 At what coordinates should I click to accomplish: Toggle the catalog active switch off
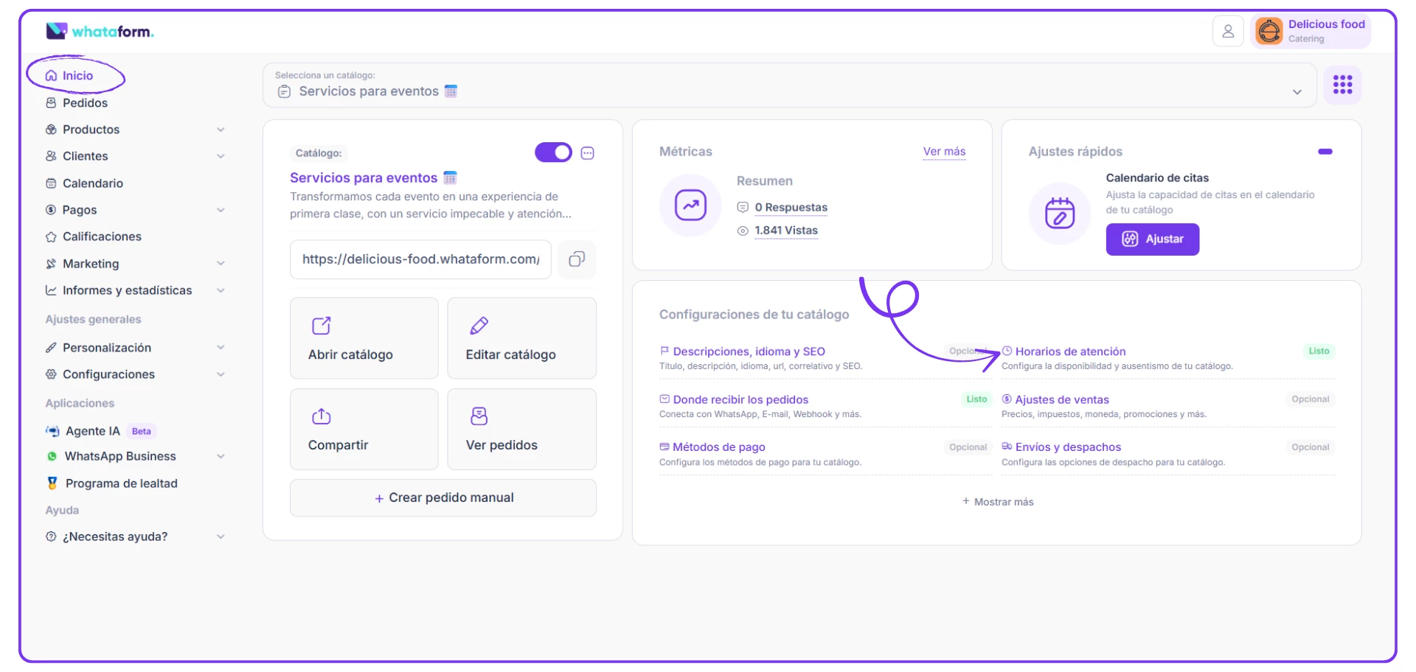tap(553, 153)
